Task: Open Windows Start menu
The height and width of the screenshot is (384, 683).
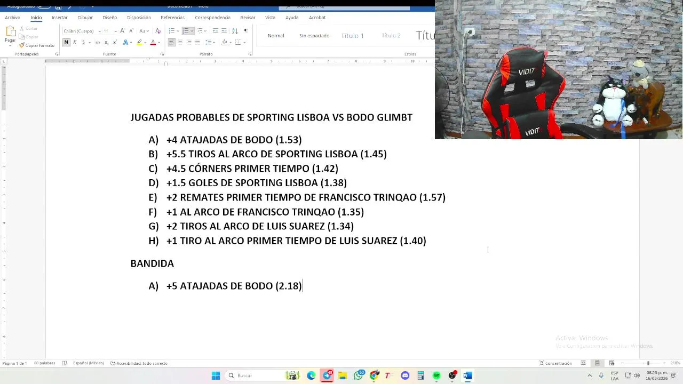Action: point(216,375)
